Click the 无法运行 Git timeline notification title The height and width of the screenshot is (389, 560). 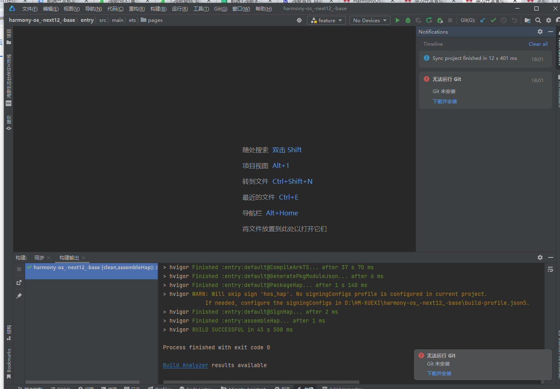coord(447,79)
